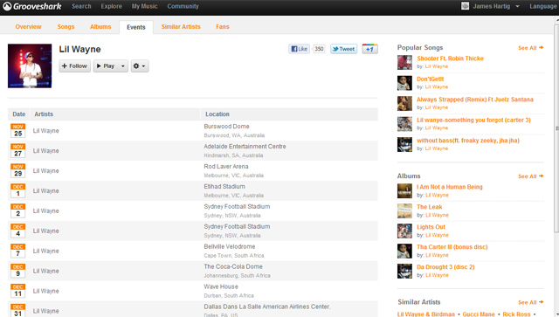Screen dimensions: 559x317
Task: Open similar artist Rick Ross
Action: tap(516, 314)
